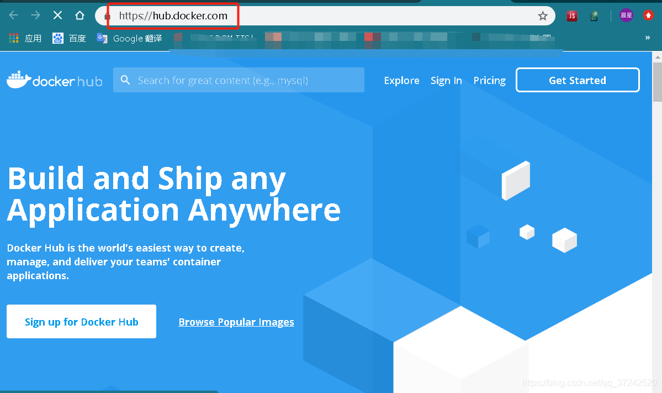Bookmark this page with the star icon

tap(543, 16)
